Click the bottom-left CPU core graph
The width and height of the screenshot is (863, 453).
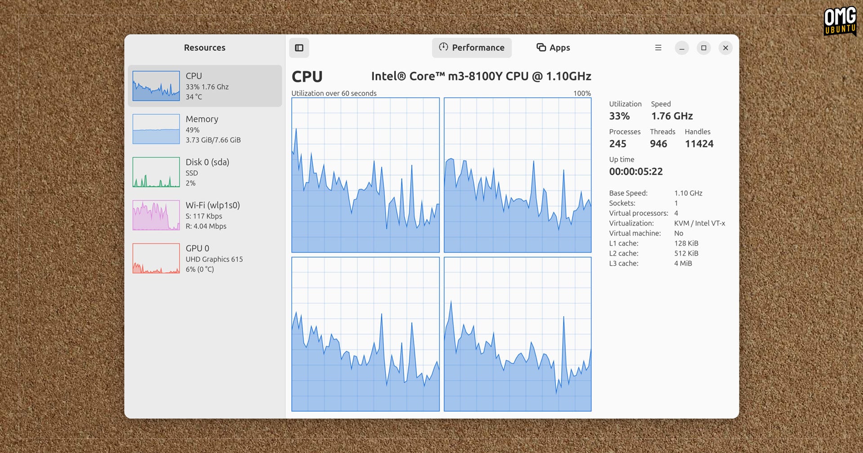pos(365,334)
